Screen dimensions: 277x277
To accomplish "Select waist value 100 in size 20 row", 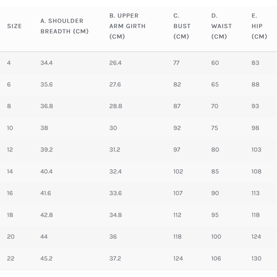I will [x=216, y=237].
